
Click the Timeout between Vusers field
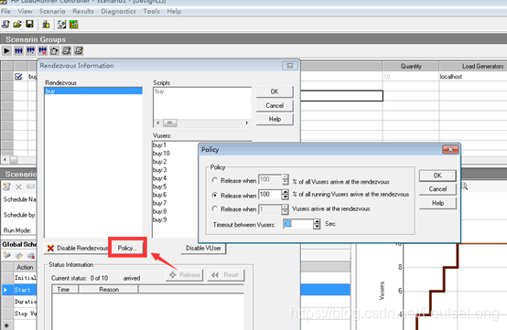point(298,224)
